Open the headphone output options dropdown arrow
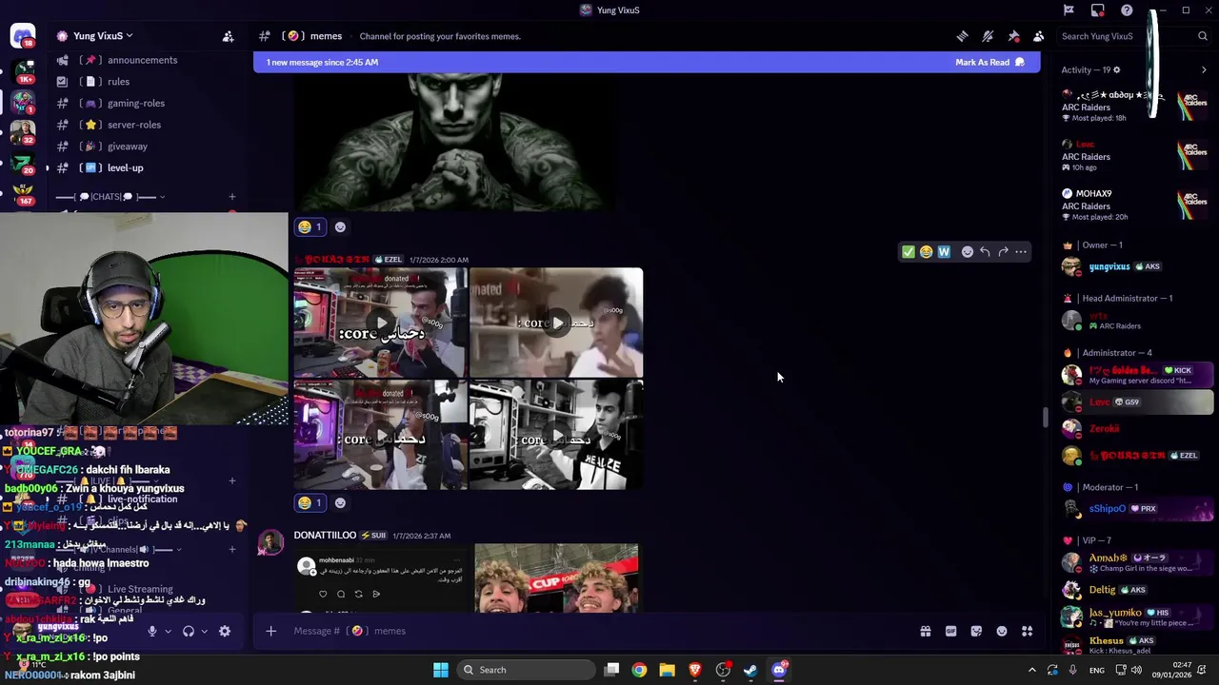1219x685 pixels. point(204,631)
